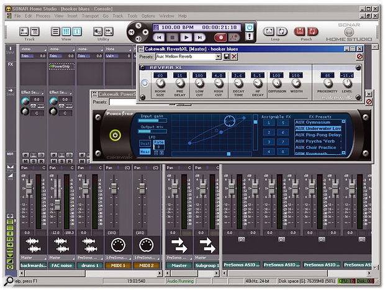Open the Tools menu

point(132,16)
